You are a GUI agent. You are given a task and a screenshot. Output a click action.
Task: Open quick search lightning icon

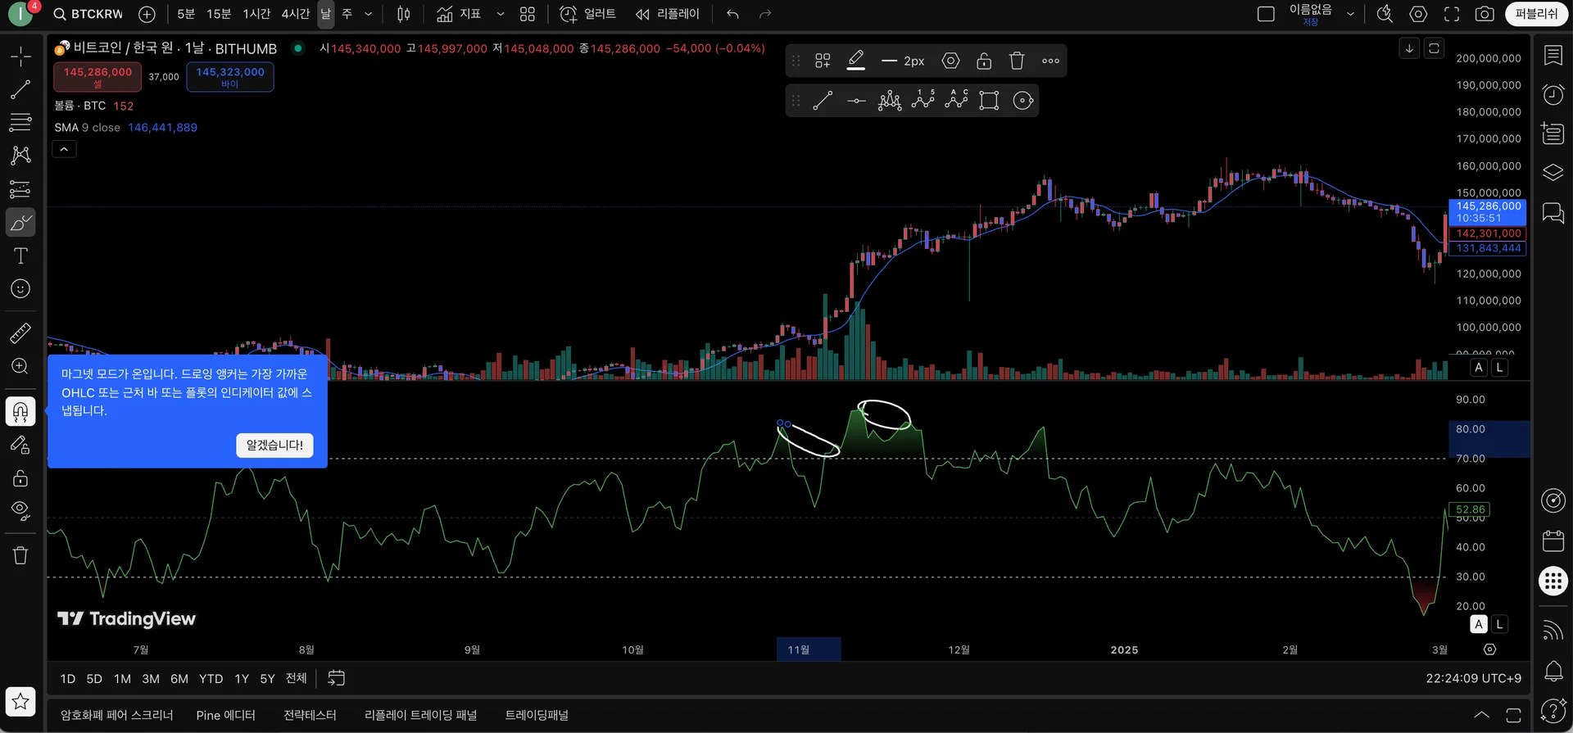pos(1385,14)
